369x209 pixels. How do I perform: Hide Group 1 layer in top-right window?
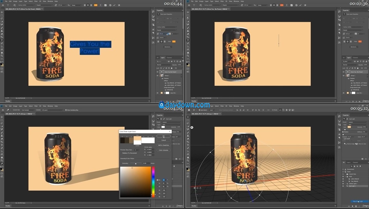[344, 76]
